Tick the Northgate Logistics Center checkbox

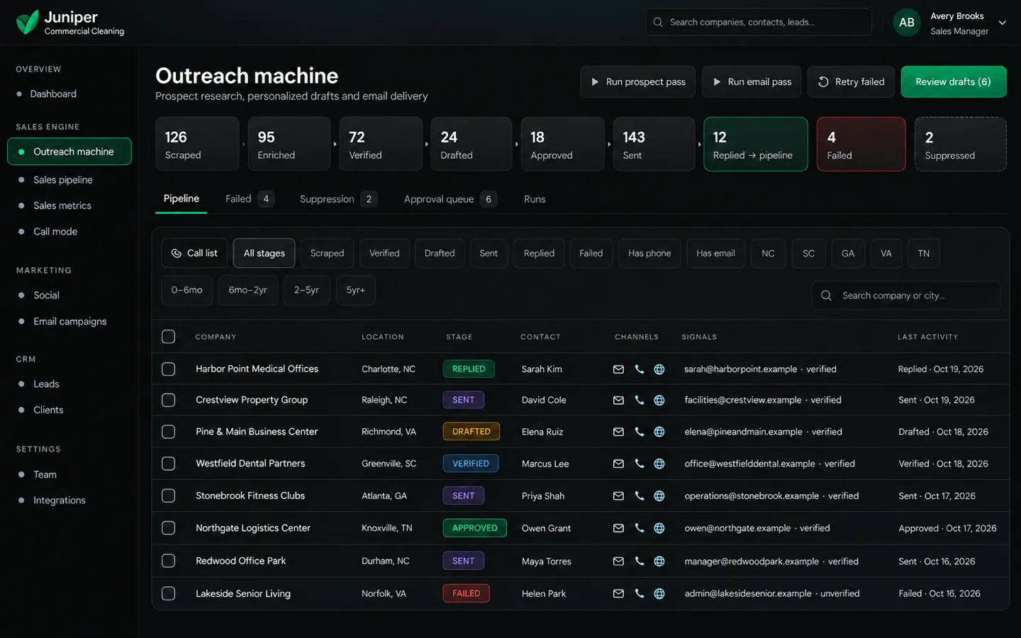tap(168, 528)
